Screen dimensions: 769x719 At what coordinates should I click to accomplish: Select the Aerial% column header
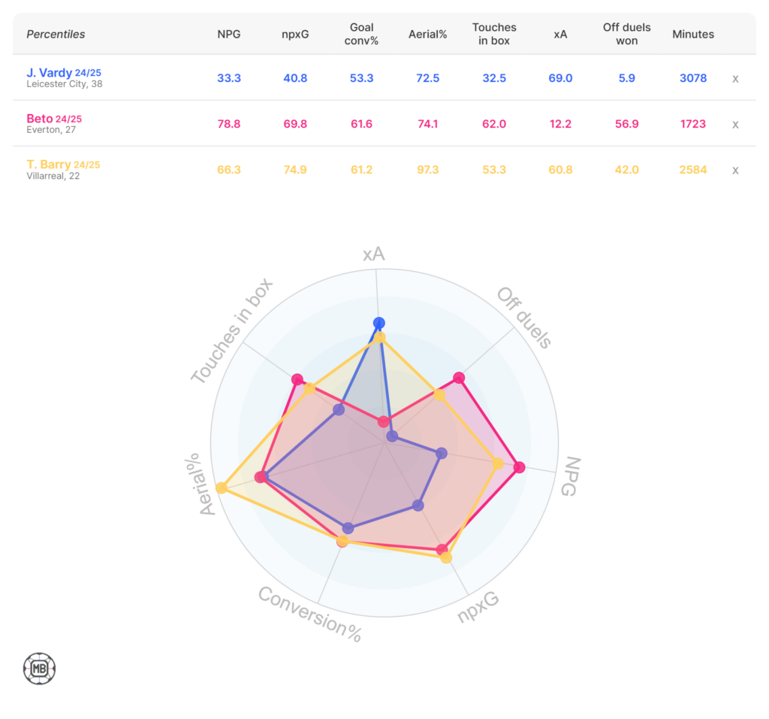coord(428,34)
